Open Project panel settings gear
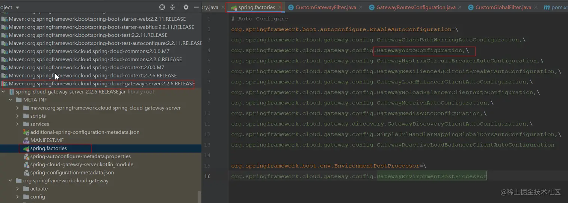Screen dimensions: 568x203 [186, 7]
